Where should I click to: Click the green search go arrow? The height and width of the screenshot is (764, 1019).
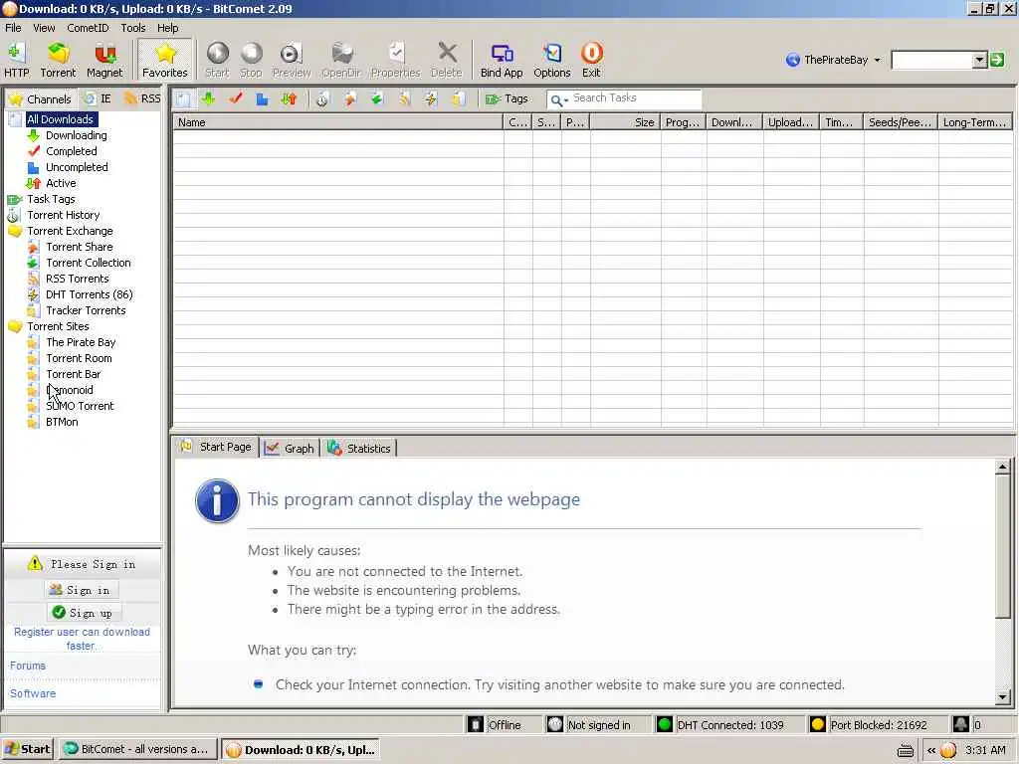(x=997, y=60)
